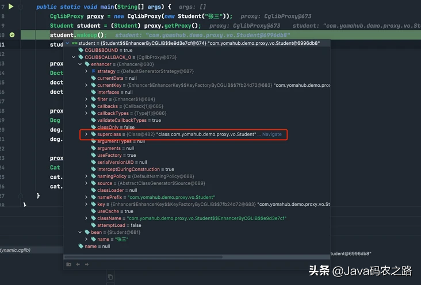Viewport: 421px width, 285px height.
Task: Expand the key node
Action: pos(86,204)
